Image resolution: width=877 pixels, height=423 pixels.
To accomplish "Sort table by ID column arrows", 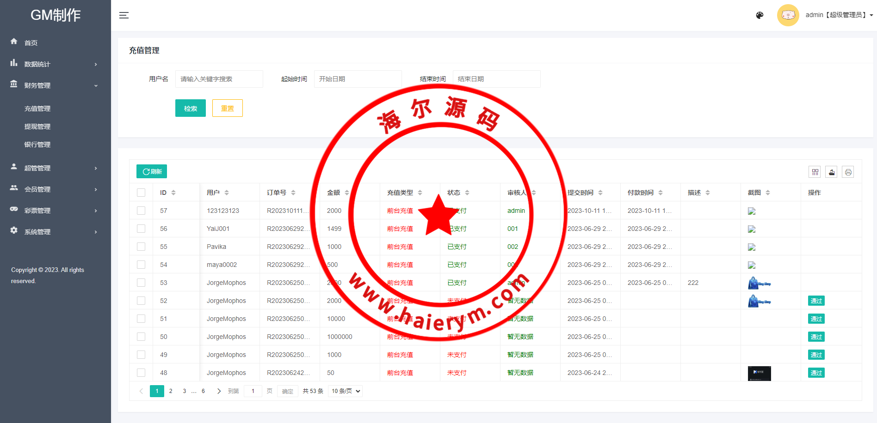I will pyautogui.click(x=173, y=193).
